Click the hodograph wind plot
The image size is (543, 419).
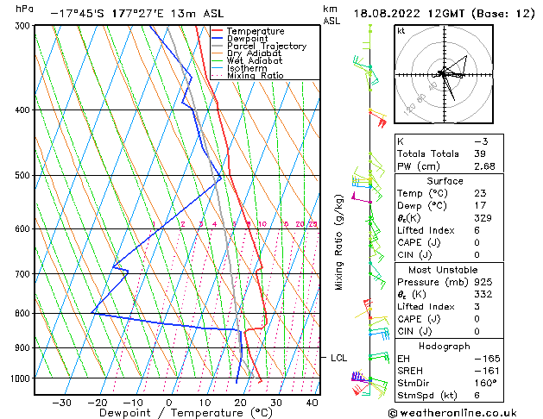[x=444, y=74]
